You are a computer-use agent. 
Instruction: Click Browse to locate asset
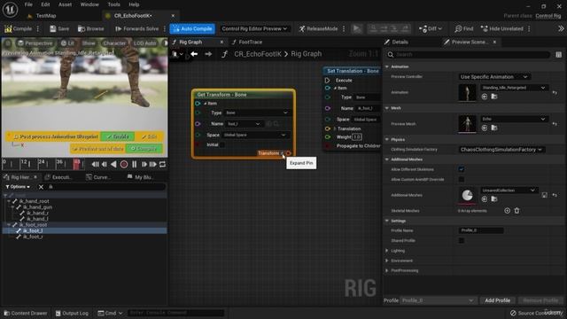pos(90,28)
